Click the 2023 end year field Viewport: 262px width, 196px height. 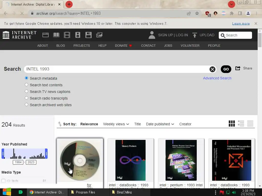point(31,162)
